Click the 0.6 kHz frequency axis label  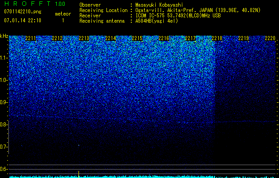tap(4, 169)
